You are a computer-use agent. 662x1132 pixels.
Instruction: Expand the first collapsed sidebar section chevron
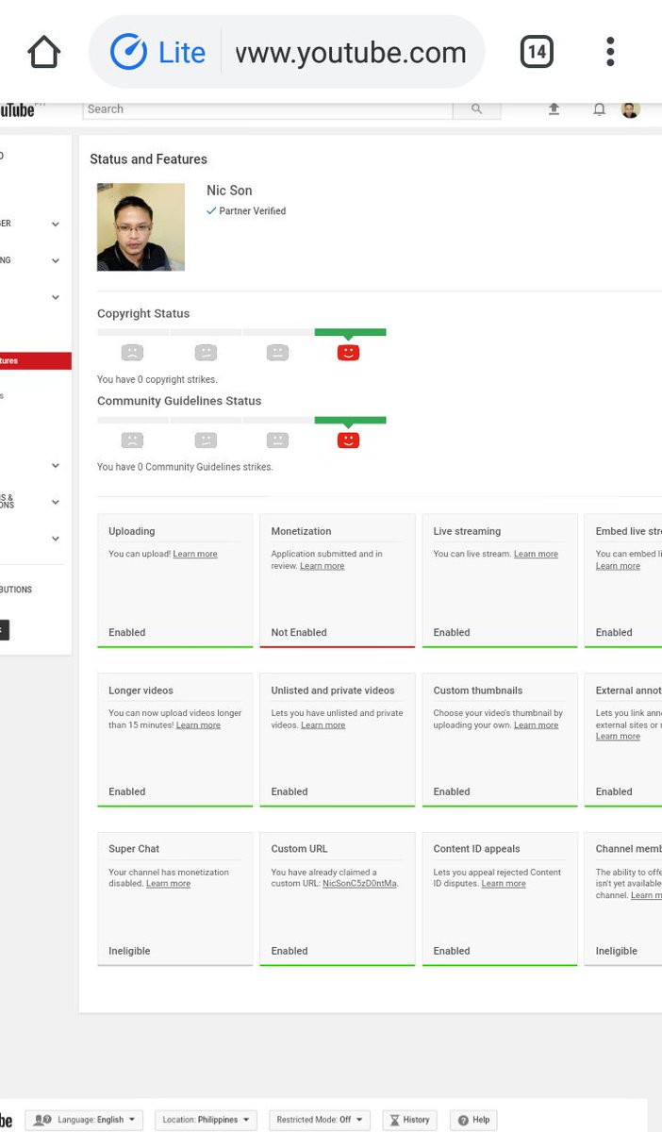[55, 225]
